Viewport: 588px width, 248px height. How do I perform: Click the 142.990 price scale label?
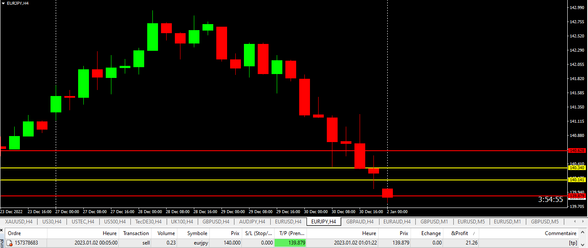pyautogui.click(x=577, y=8)
